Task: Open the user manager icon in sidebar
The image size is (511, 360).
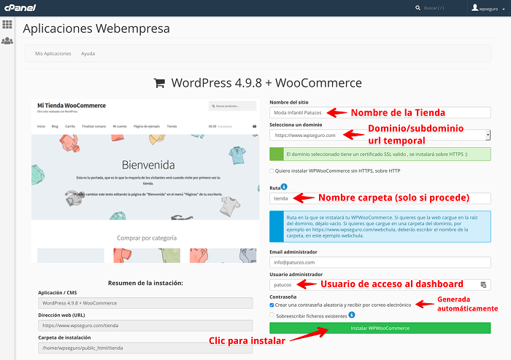Action: tap(7, 41)
